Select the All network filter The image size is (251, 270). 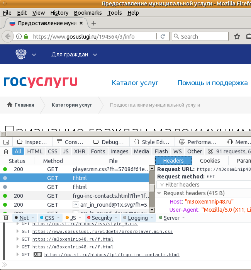coord(18,151)
